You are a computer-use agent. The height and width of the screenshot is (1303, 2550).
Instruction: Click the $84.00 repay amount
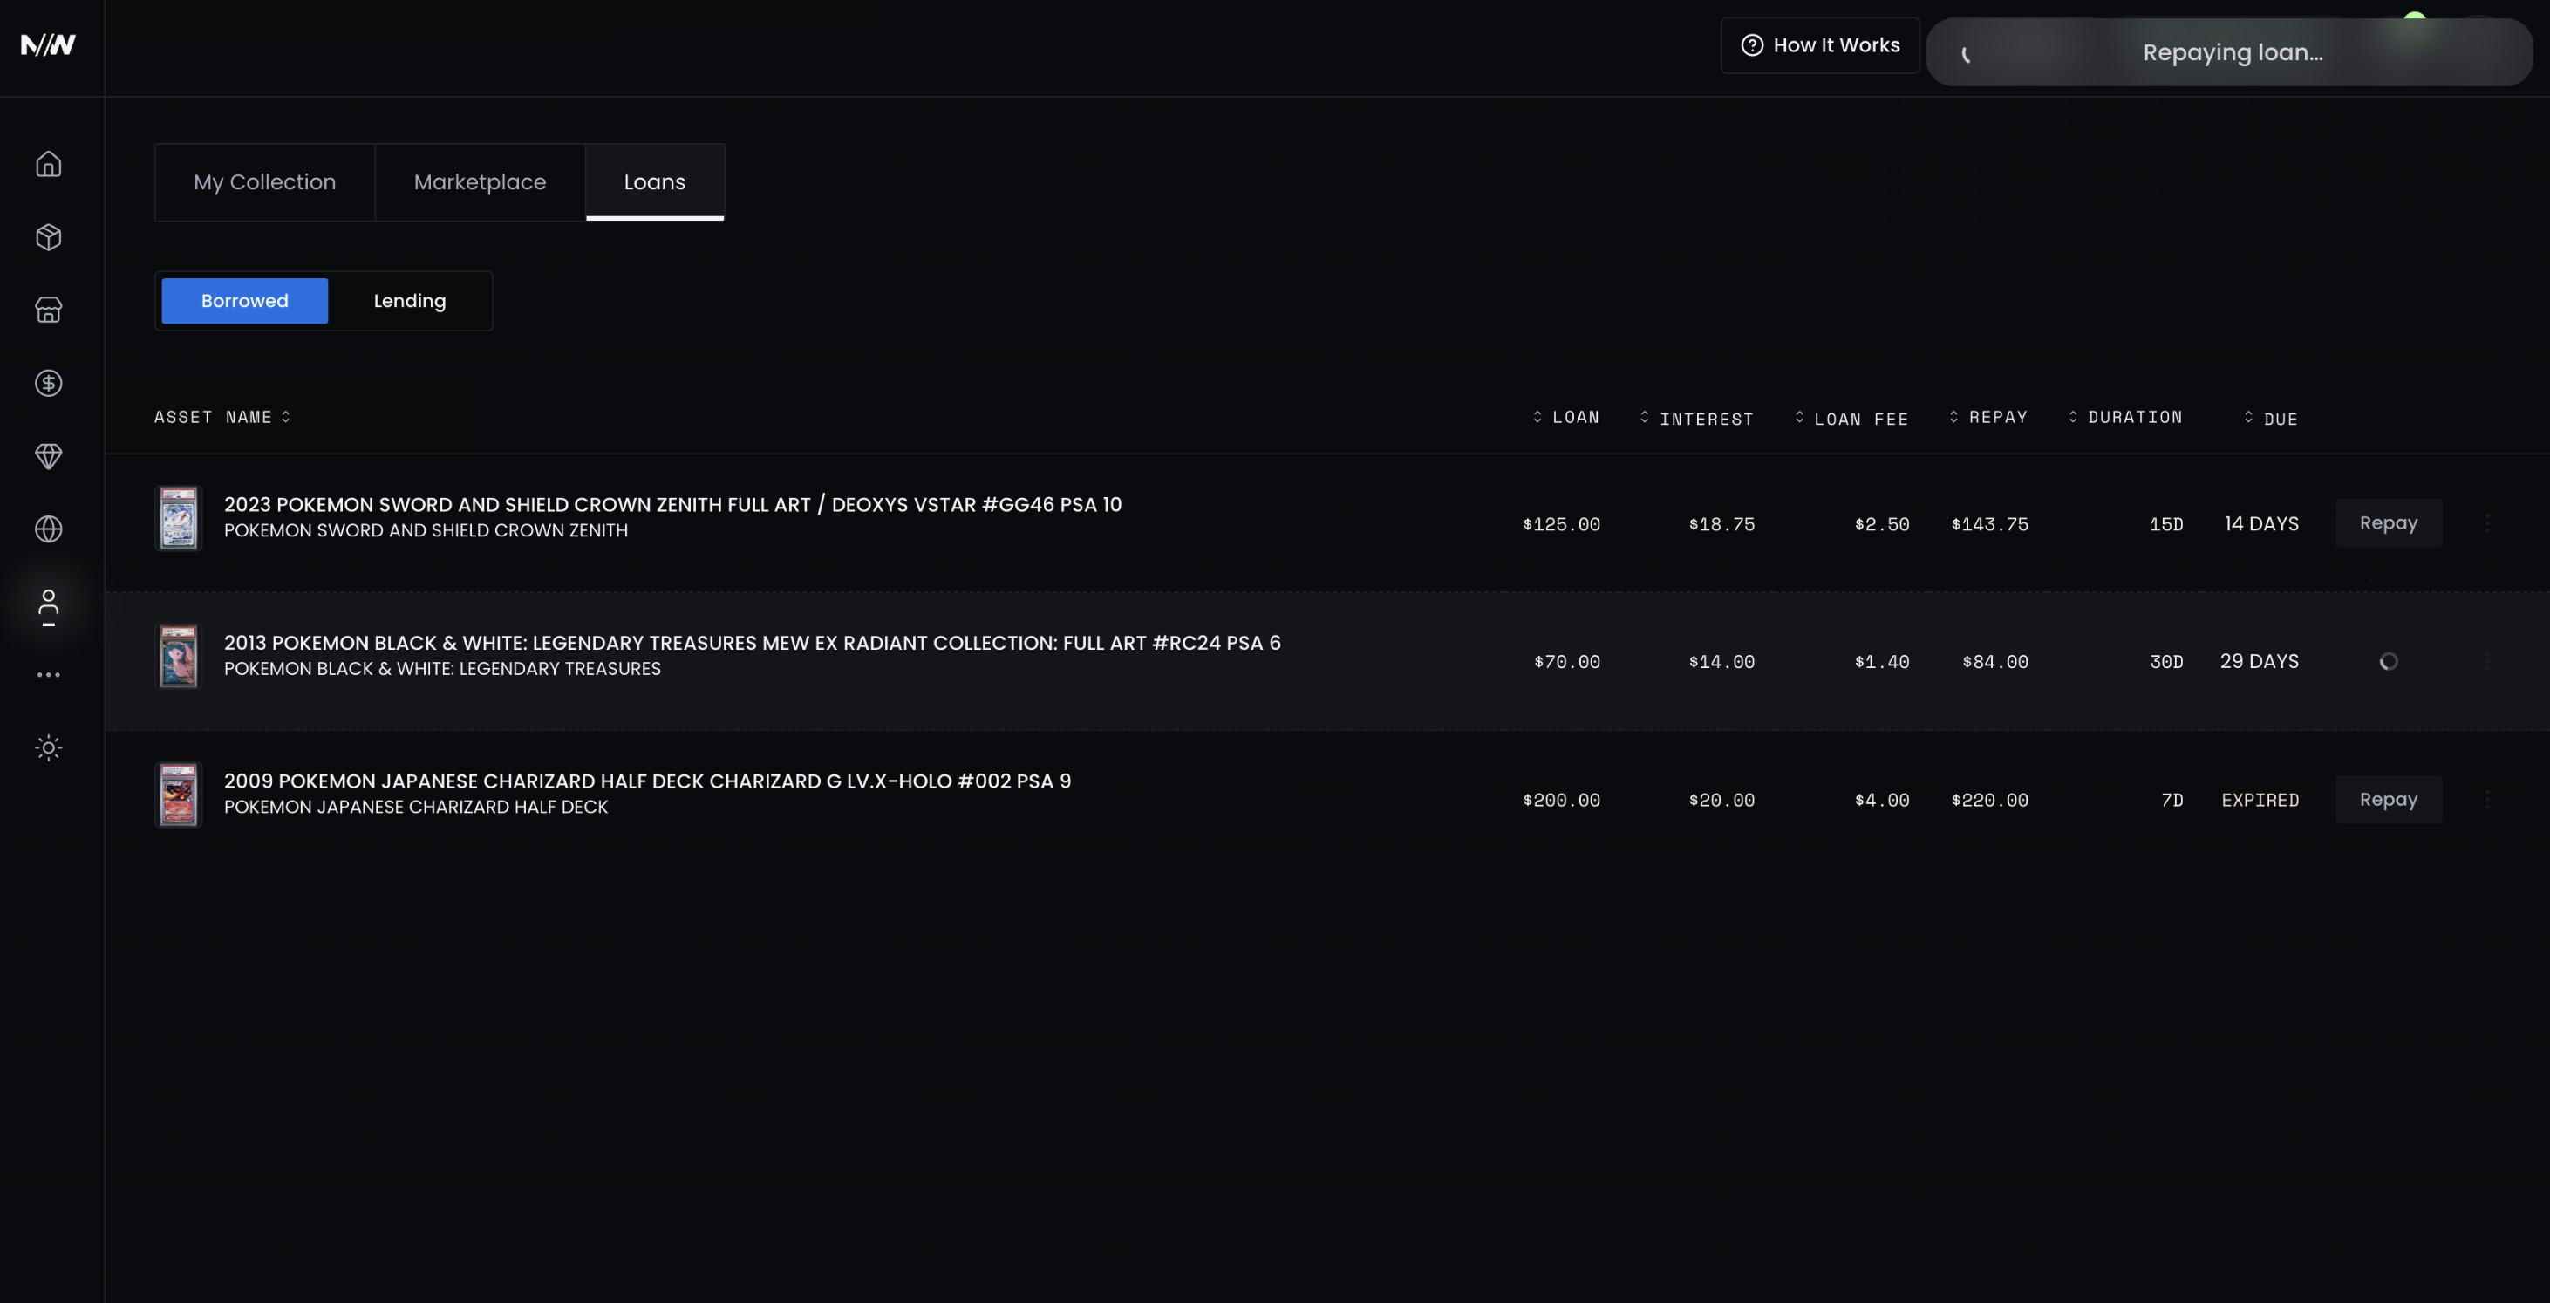click(1995, 661)
